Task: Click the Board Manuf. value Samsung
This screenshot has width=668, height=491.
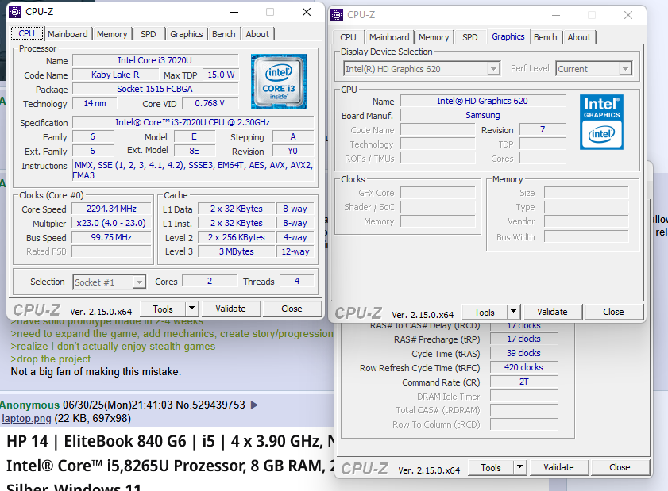Action: point(483,115)
